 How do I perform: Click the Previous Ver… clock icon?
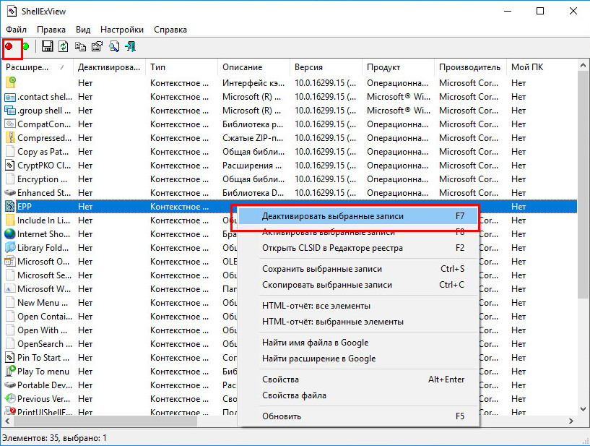10,398
